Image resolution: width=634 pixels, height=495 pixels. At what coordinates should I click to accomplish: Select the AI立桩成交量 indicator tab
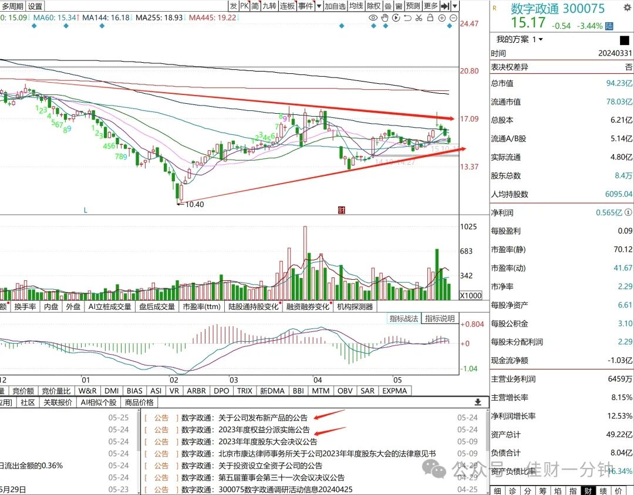pos(110,307)
